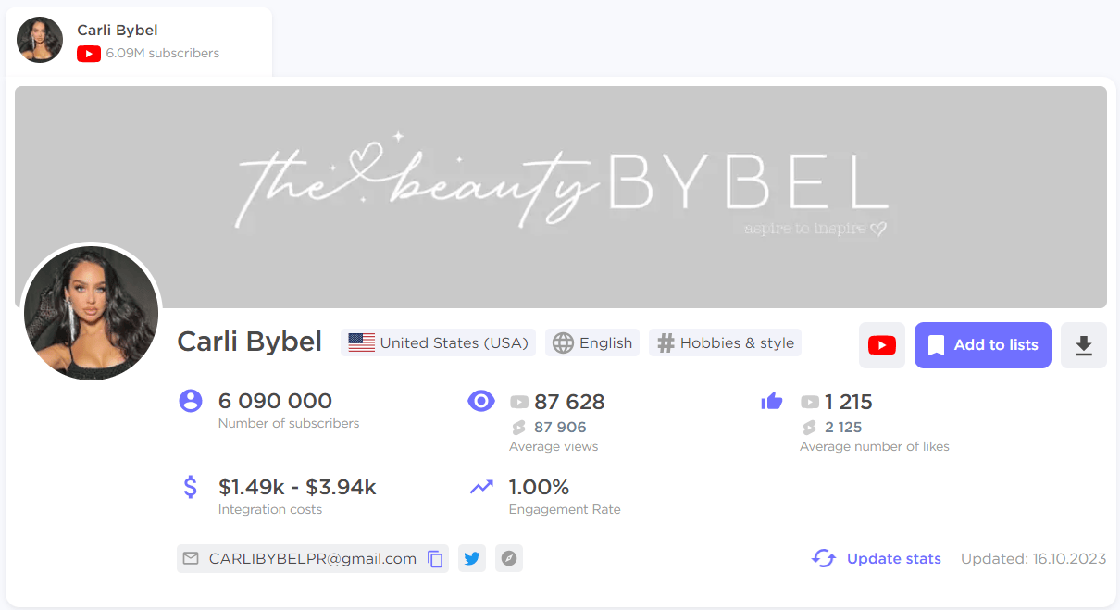The width and height of the screenshot is (1120, 610).
Task: Click the eye icon beside average views
Action: point(481,401)
